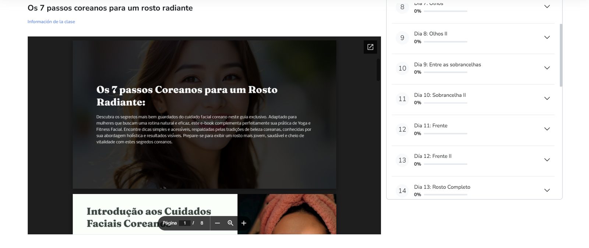Click PDF page number input field

pos(185,223)
